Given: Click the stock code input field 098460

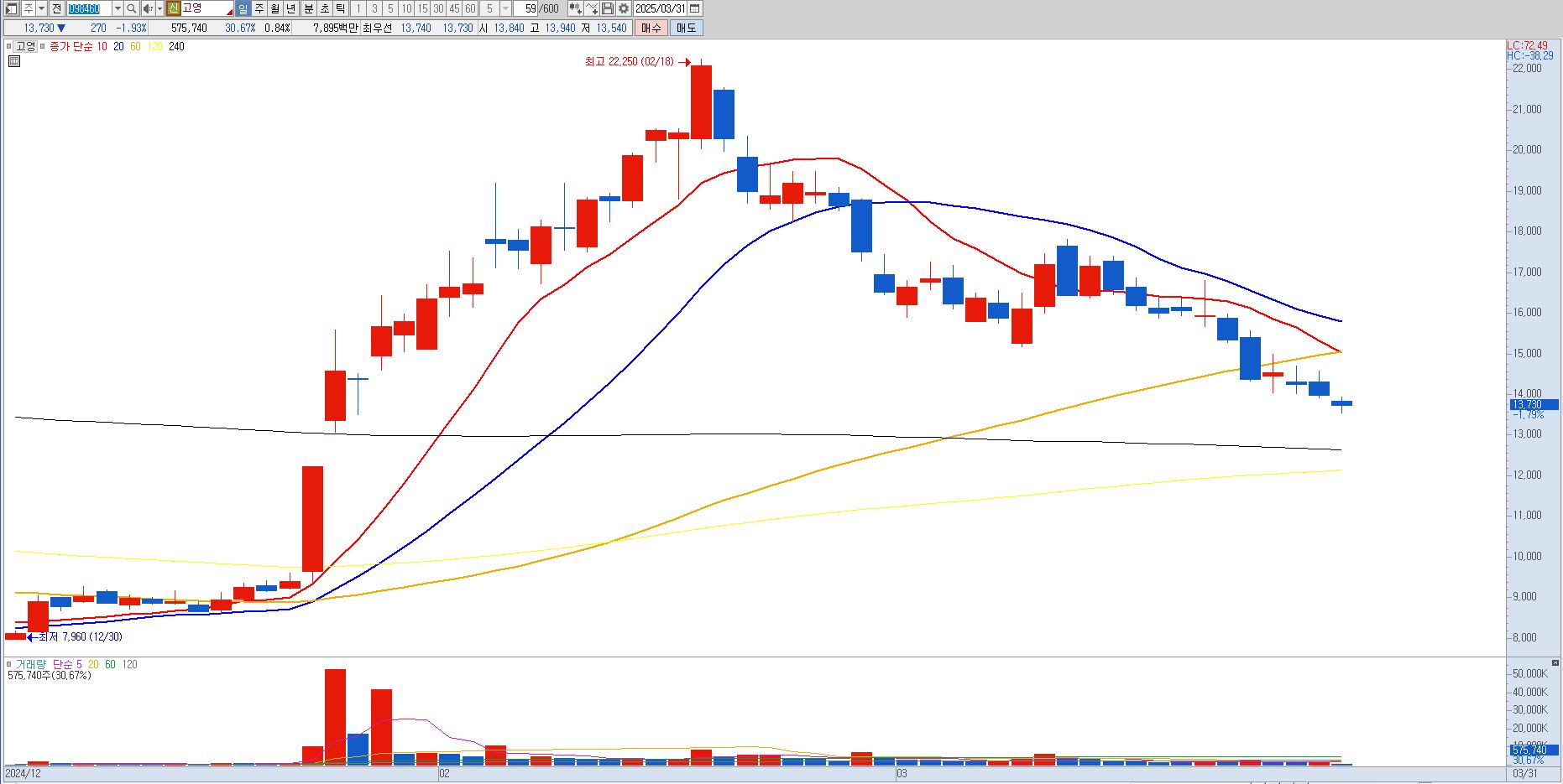Looking at the screenshot, I should 89,8.
